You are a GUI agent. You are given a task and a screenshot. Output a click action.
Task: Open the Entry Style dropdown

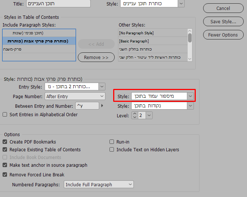(x=102, y=87)
